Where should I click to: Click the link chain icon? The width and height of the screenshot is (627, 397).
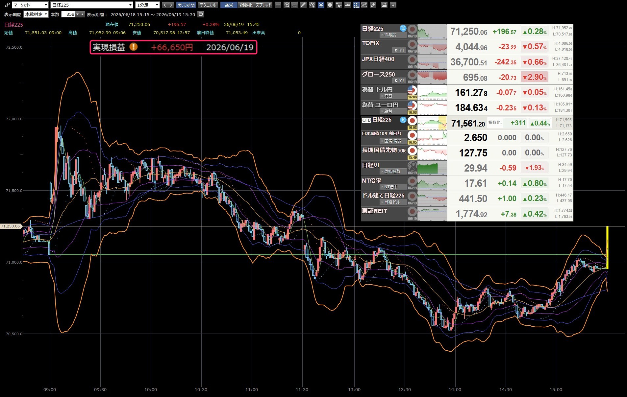[x=7, y=5]
